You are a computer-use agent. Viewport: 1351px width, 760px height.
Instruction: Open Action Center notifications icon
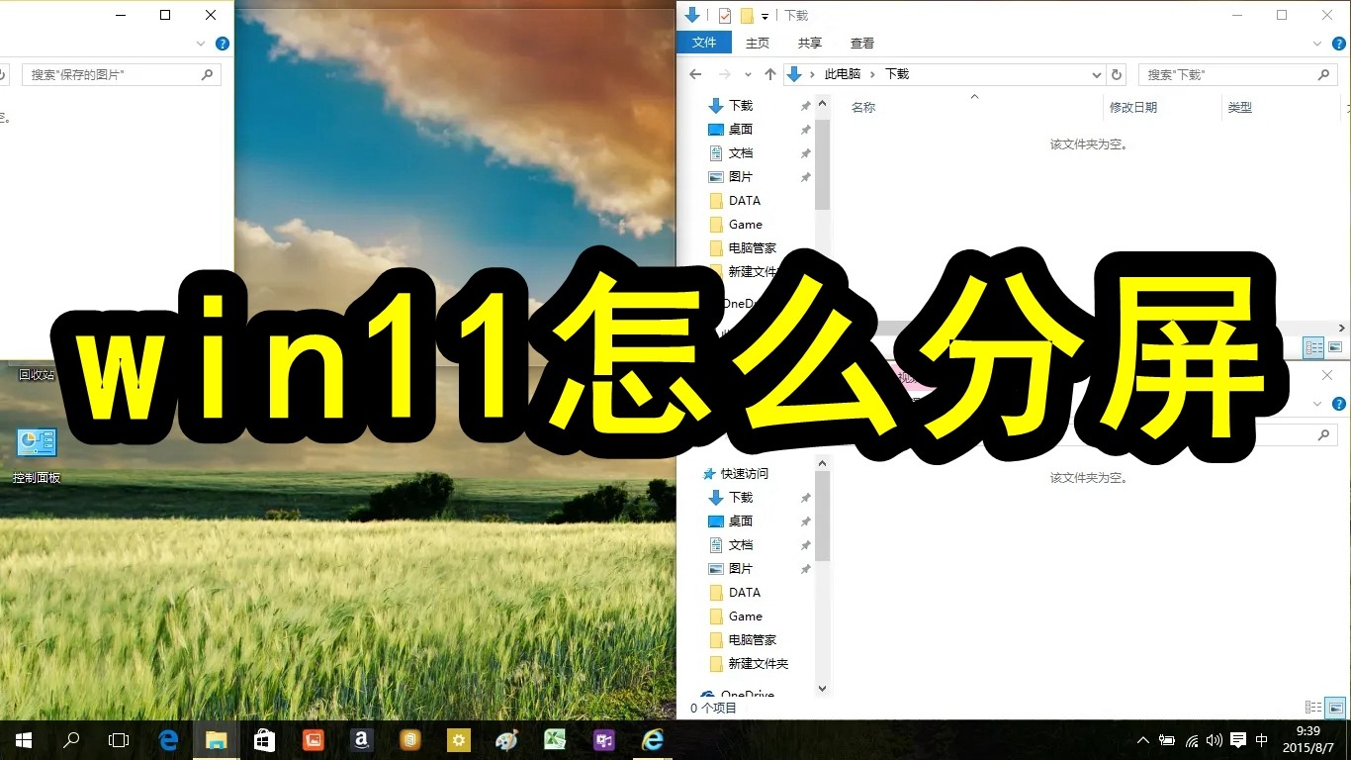tap(1238, 740)
